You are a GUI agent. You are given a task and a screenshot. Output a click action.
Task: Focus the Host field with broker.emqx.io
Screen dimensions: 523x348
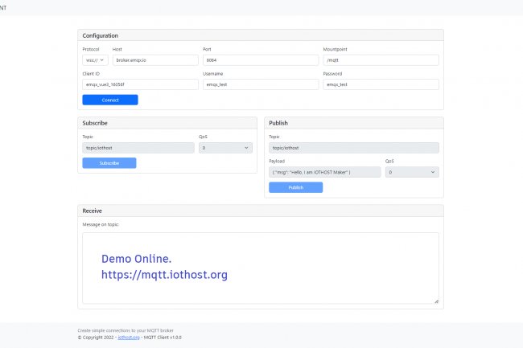coord(154,60)
